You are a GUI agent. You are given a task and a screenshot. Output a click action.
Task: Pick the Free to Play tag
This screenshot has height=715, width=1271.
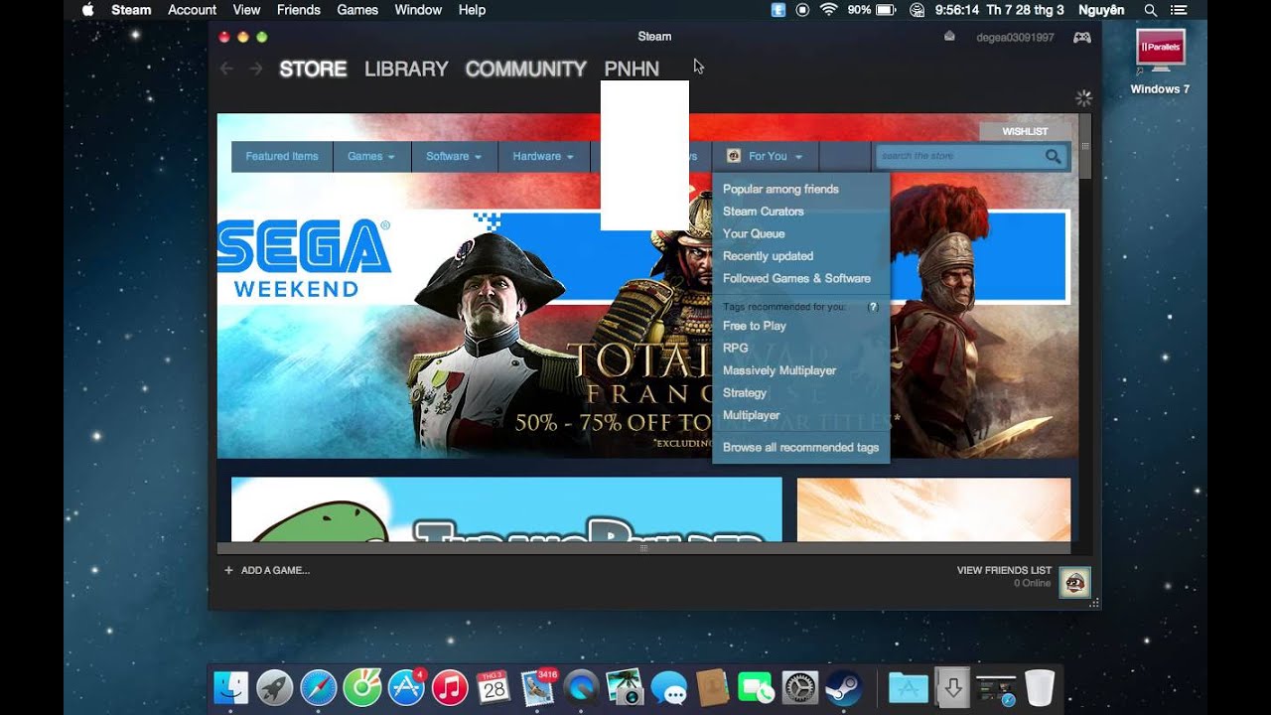coord(755,326)
